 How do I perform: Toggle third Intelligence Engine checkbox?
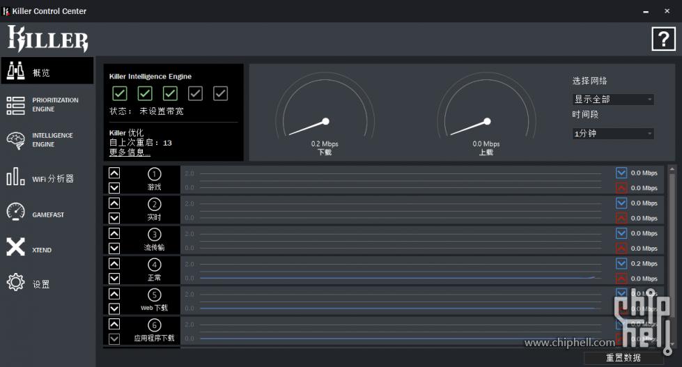pos(170,93)
